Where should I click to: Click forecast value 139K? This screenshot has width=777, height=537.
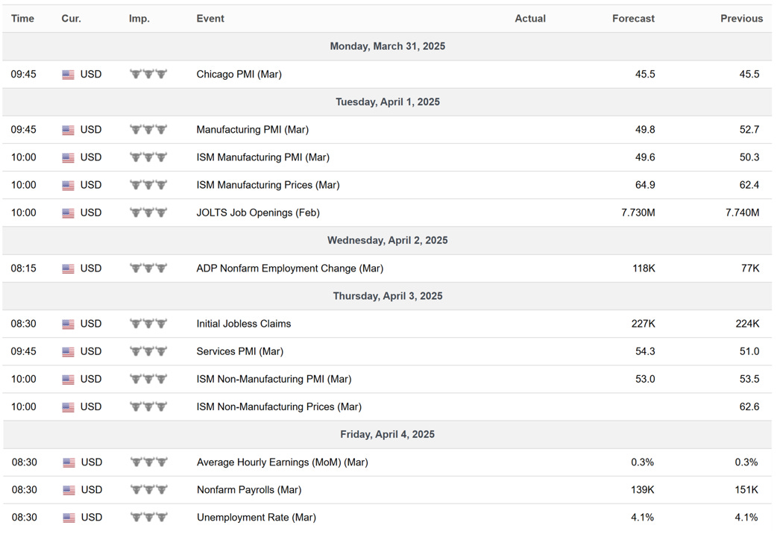pyautogui.click(x=643, y=491)
